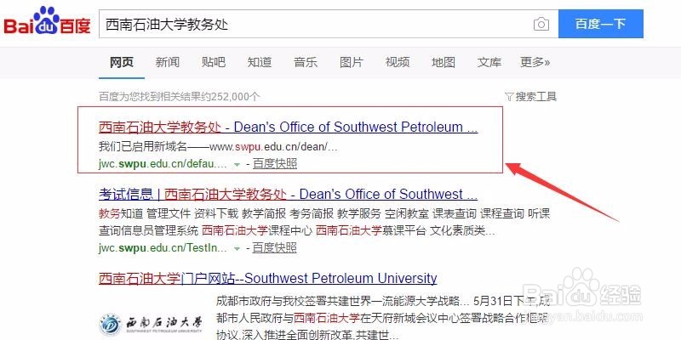The height and width of the screenshot is (340, 681).
Task: Click the text 百度为您找到相关结果约252,000个
Action: tap(180, 96)
